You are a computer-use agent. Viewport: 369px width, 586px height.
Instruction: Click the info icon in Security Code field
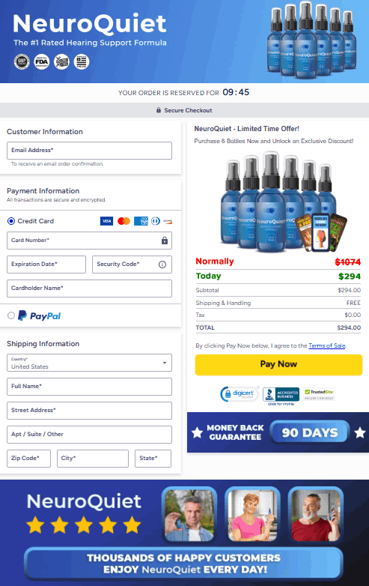pos(162,265)
